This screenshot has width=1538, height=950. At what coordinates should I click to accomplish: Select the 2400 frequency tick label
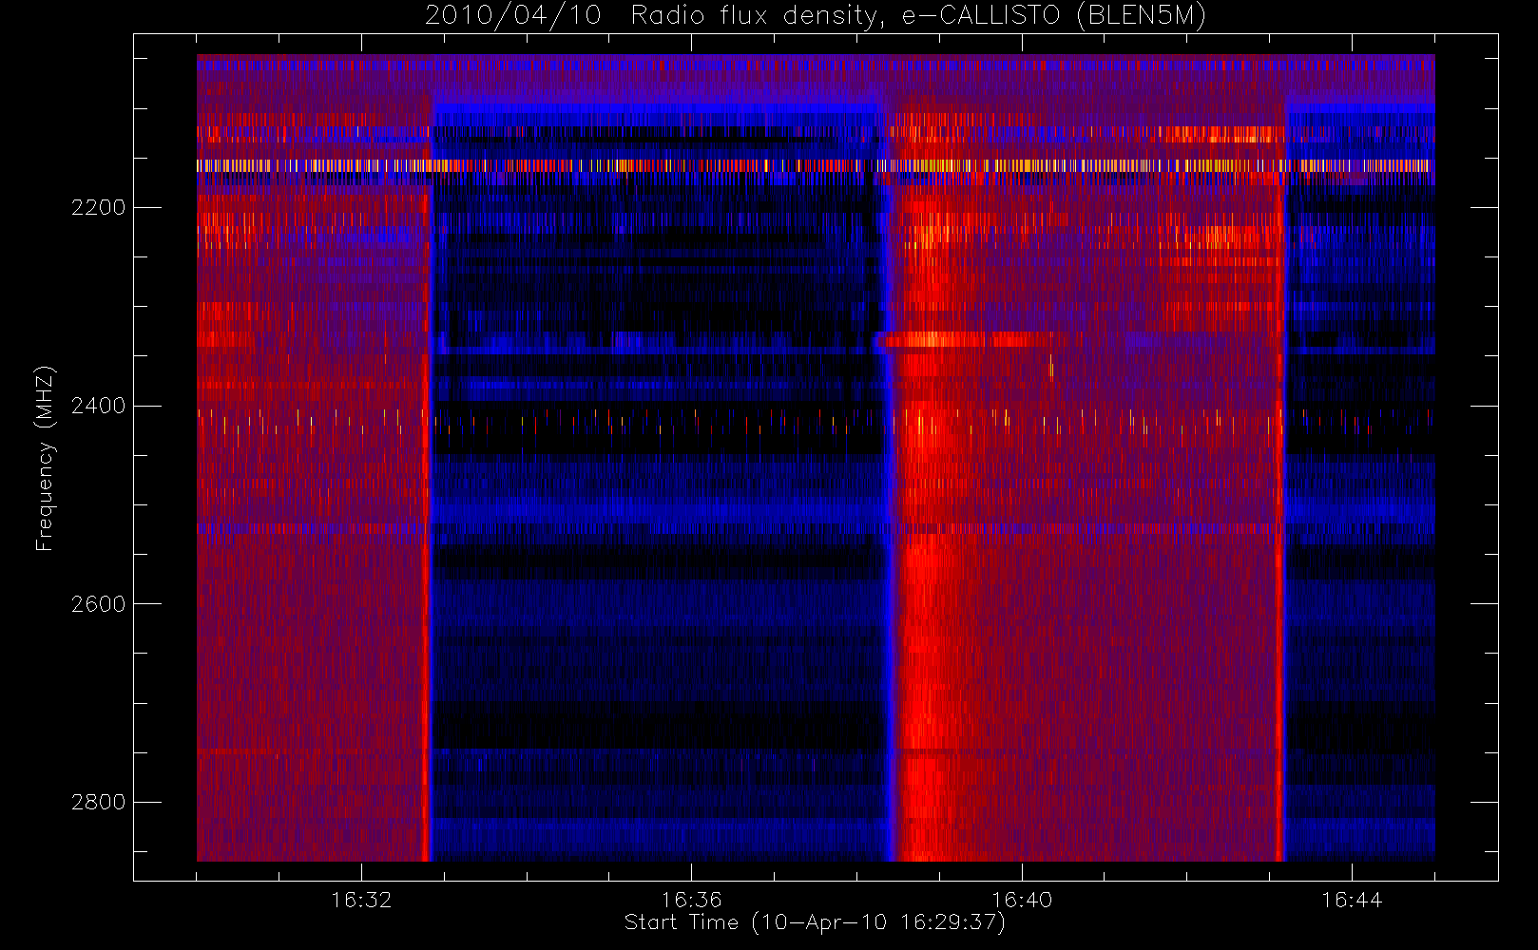[x=98, y=406]
